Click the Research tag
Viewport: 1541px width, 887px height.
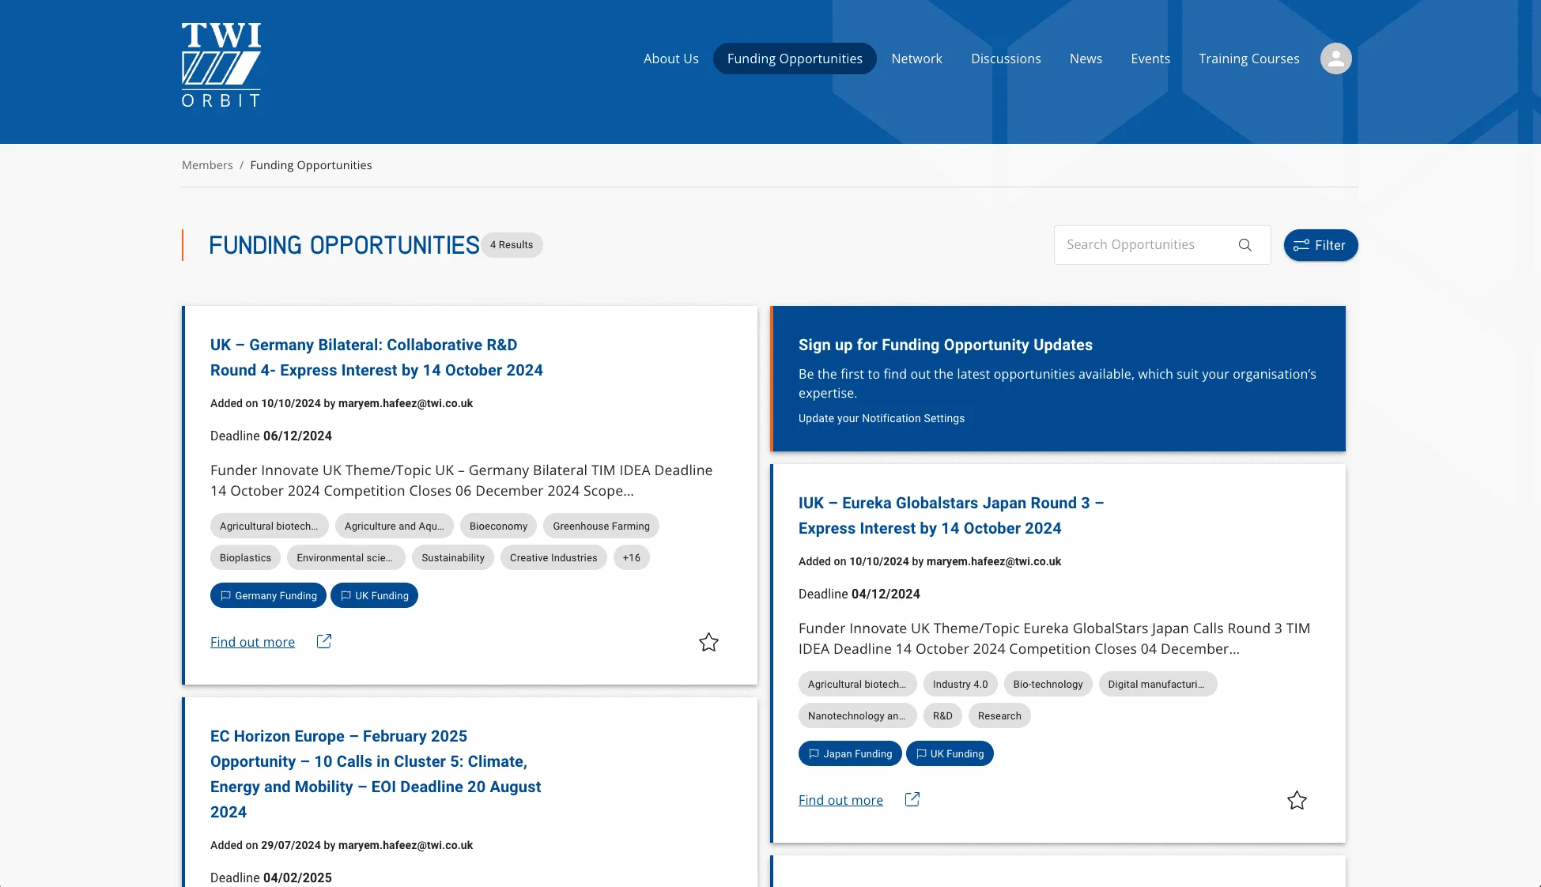(x=999, y=715)
